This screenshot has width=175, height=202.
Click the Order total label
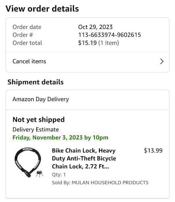pyautogui.click(x=27, y=43)
